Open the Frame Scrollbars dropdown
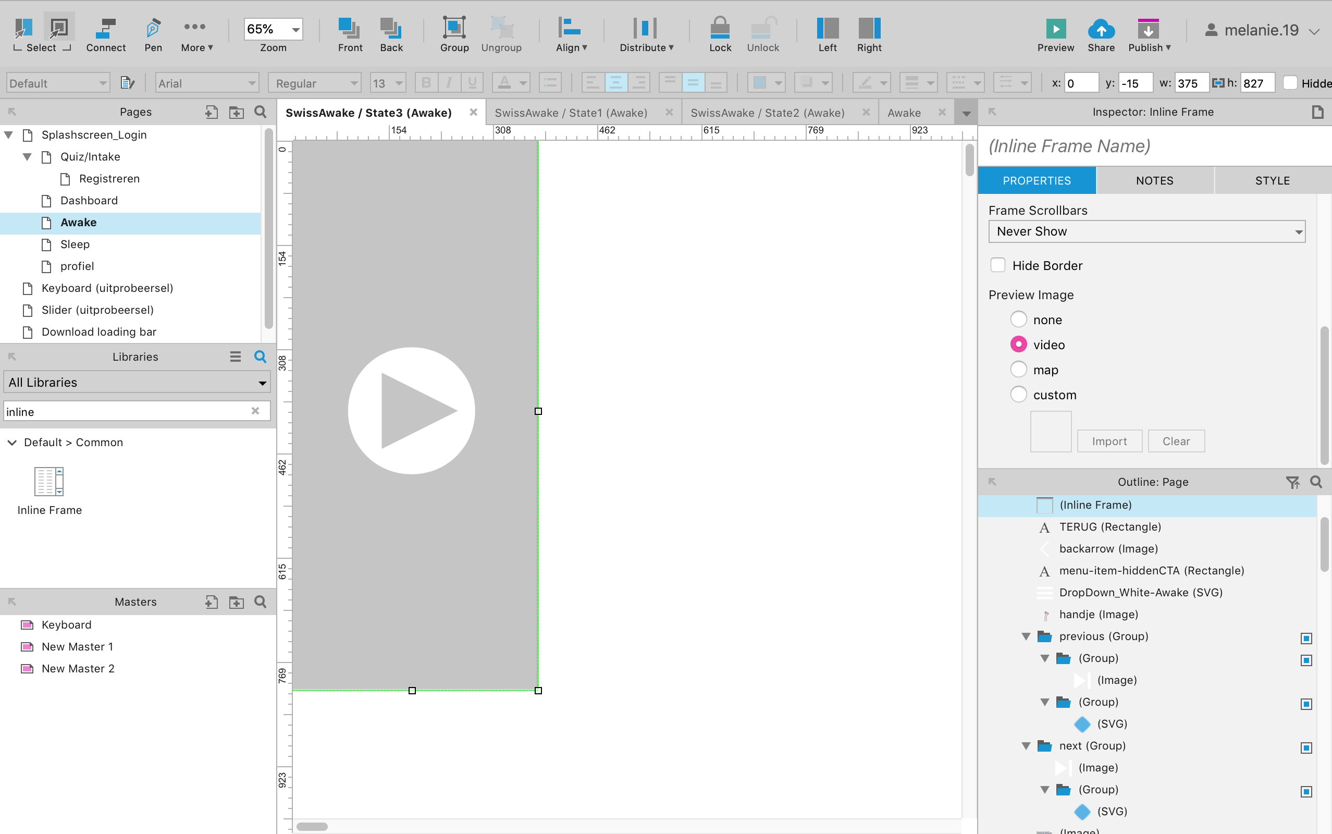 (1146, 231)
